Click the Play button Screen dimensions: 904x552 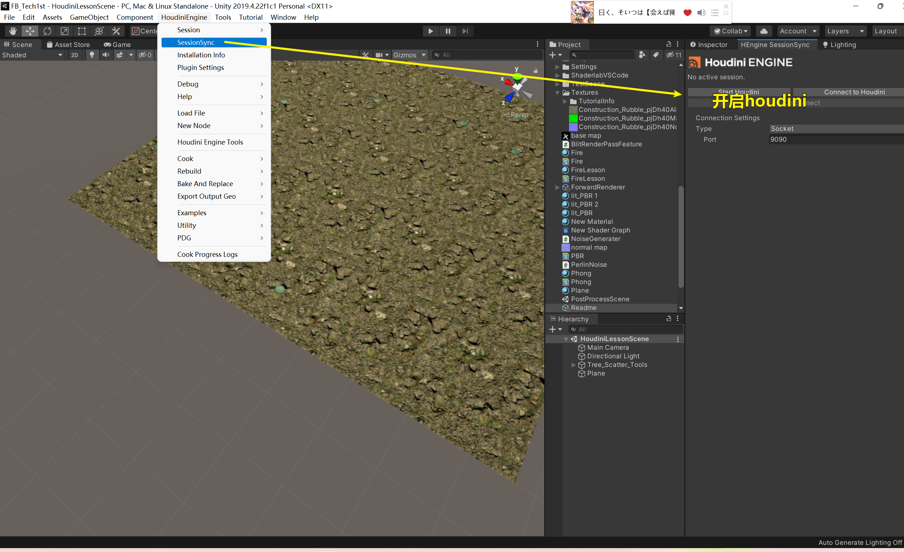tap(430, 31)
